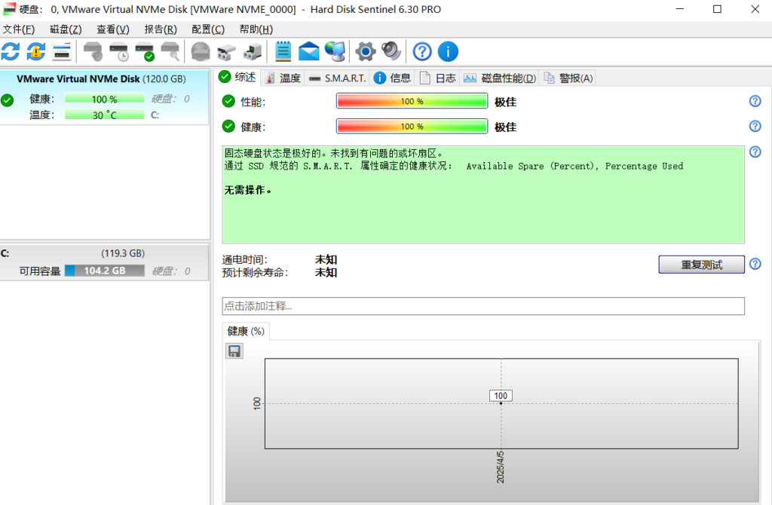The image size is (772, 505).
Task: Maximize the Hard Disk Sentinel window
Action: pos(718,9)
